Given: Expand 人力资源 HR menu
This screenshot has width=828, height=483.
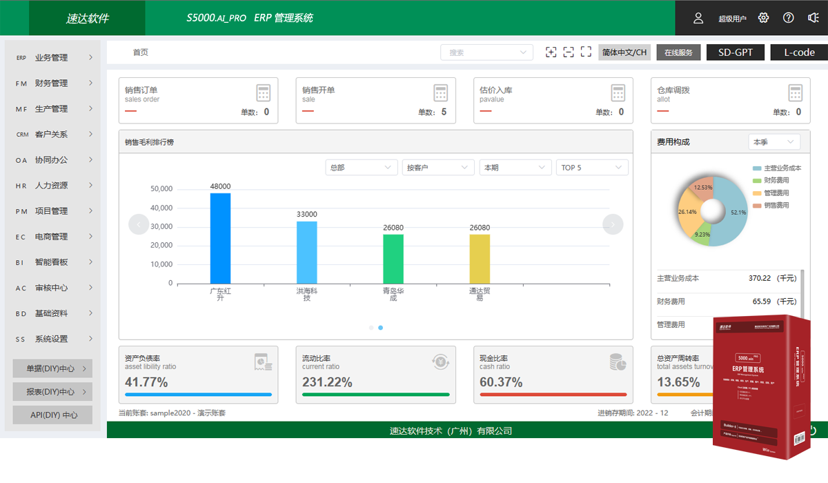Looking at the screenshot, I should click(53, 186).
